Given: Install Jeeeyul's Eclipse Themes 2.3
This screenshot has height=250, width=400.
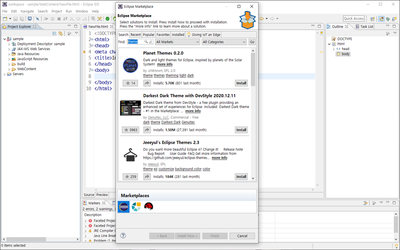Looking at the screenshot, I should (x=241, y=177).
